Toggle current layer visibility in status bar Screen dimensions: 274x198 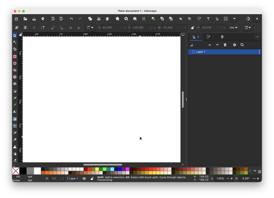coord(84,179)
